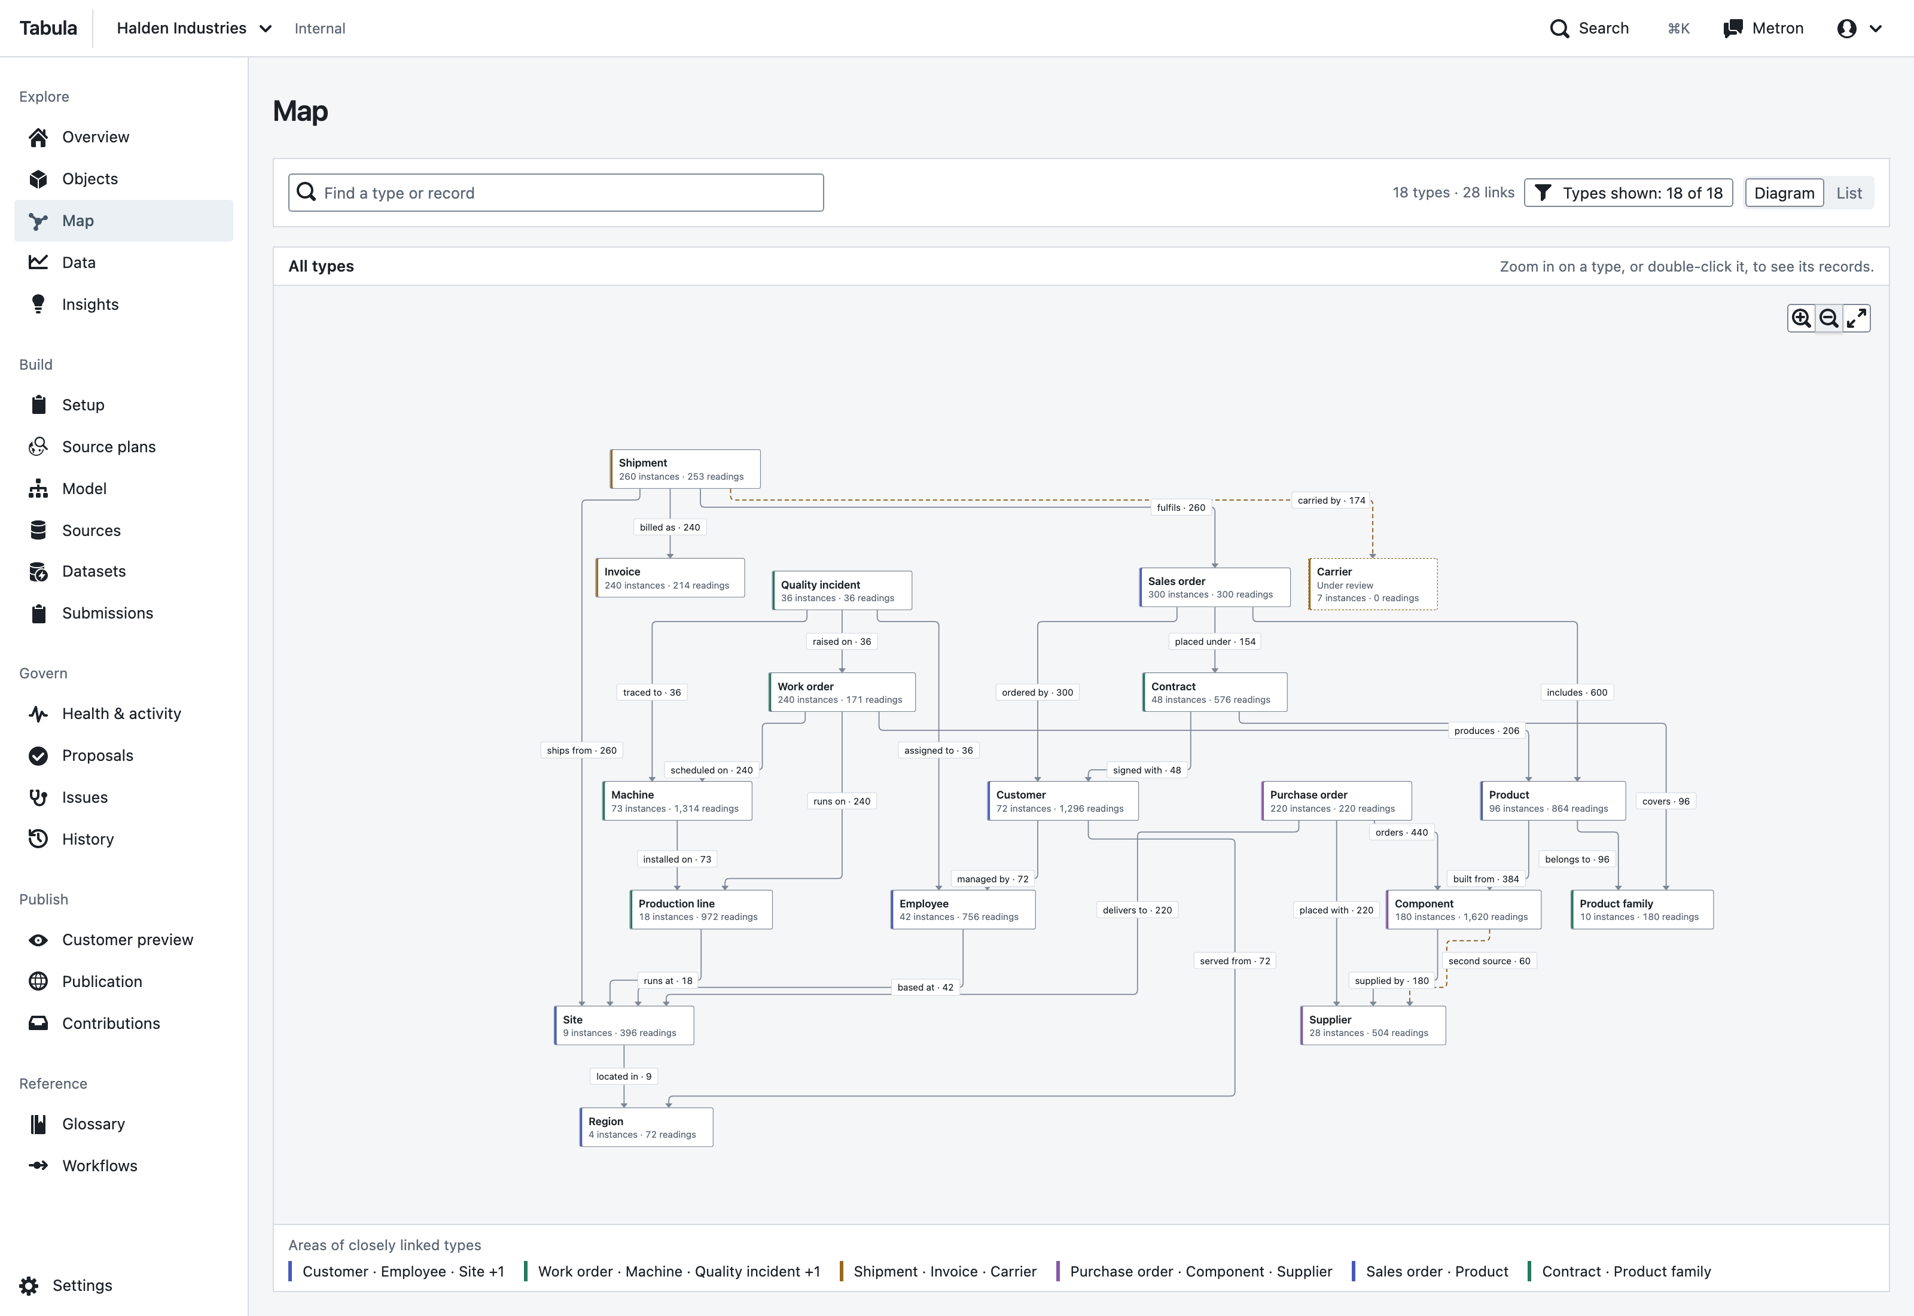This screenshot has width=1914, height=1316.
Task: Select the Work order node
Action: click(x=842, y=693)
